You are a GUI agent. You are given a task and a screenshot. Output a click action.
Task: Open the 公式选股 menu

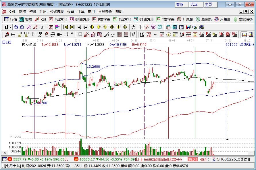[x=57, y=12]
